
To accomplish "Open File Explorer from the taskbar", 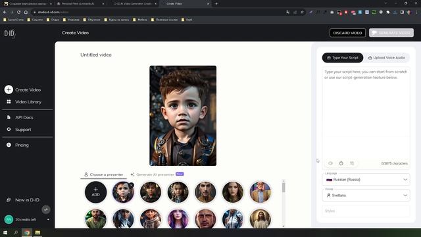I will 37,232.
